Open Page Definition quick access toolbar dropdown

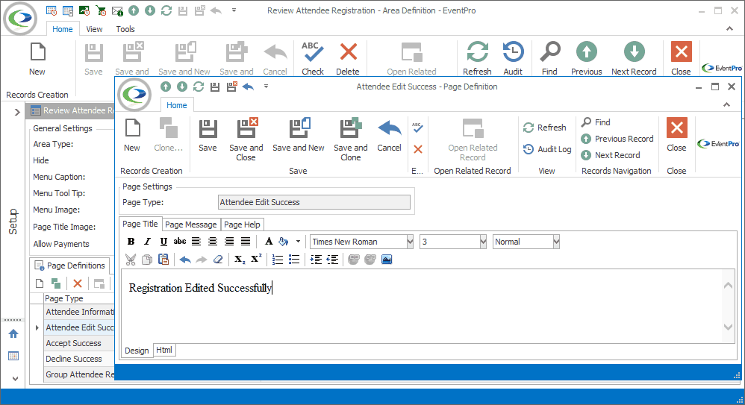266,87
